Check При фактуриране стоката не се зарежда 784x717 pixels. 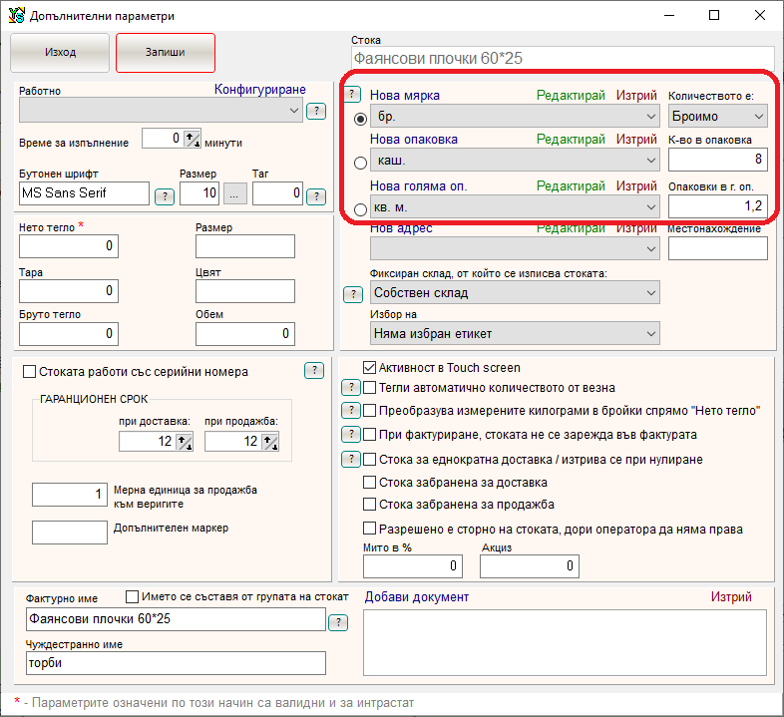pos(369,435)
